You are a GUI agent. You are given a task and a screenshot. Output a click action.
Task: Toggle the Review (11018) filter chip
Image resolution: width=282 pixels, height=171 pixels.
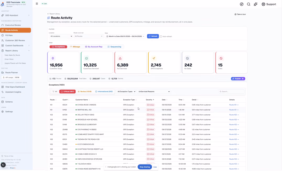tap(85, 92)
